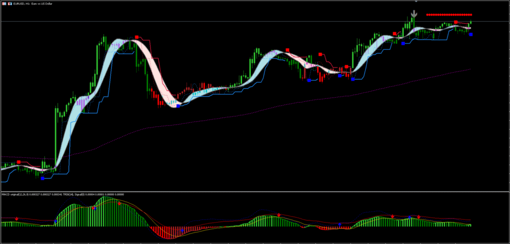Viewport: 510px width, 244px height.
Task: Click blue dot on the red MACD histogram
Action: point(183,230)
